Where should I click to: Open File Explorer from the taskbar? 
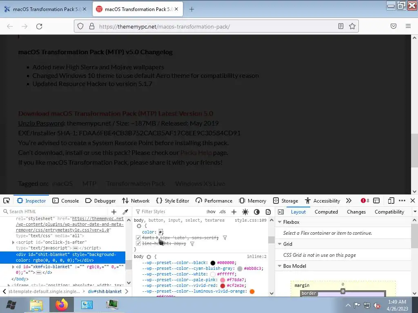[36, 305]
